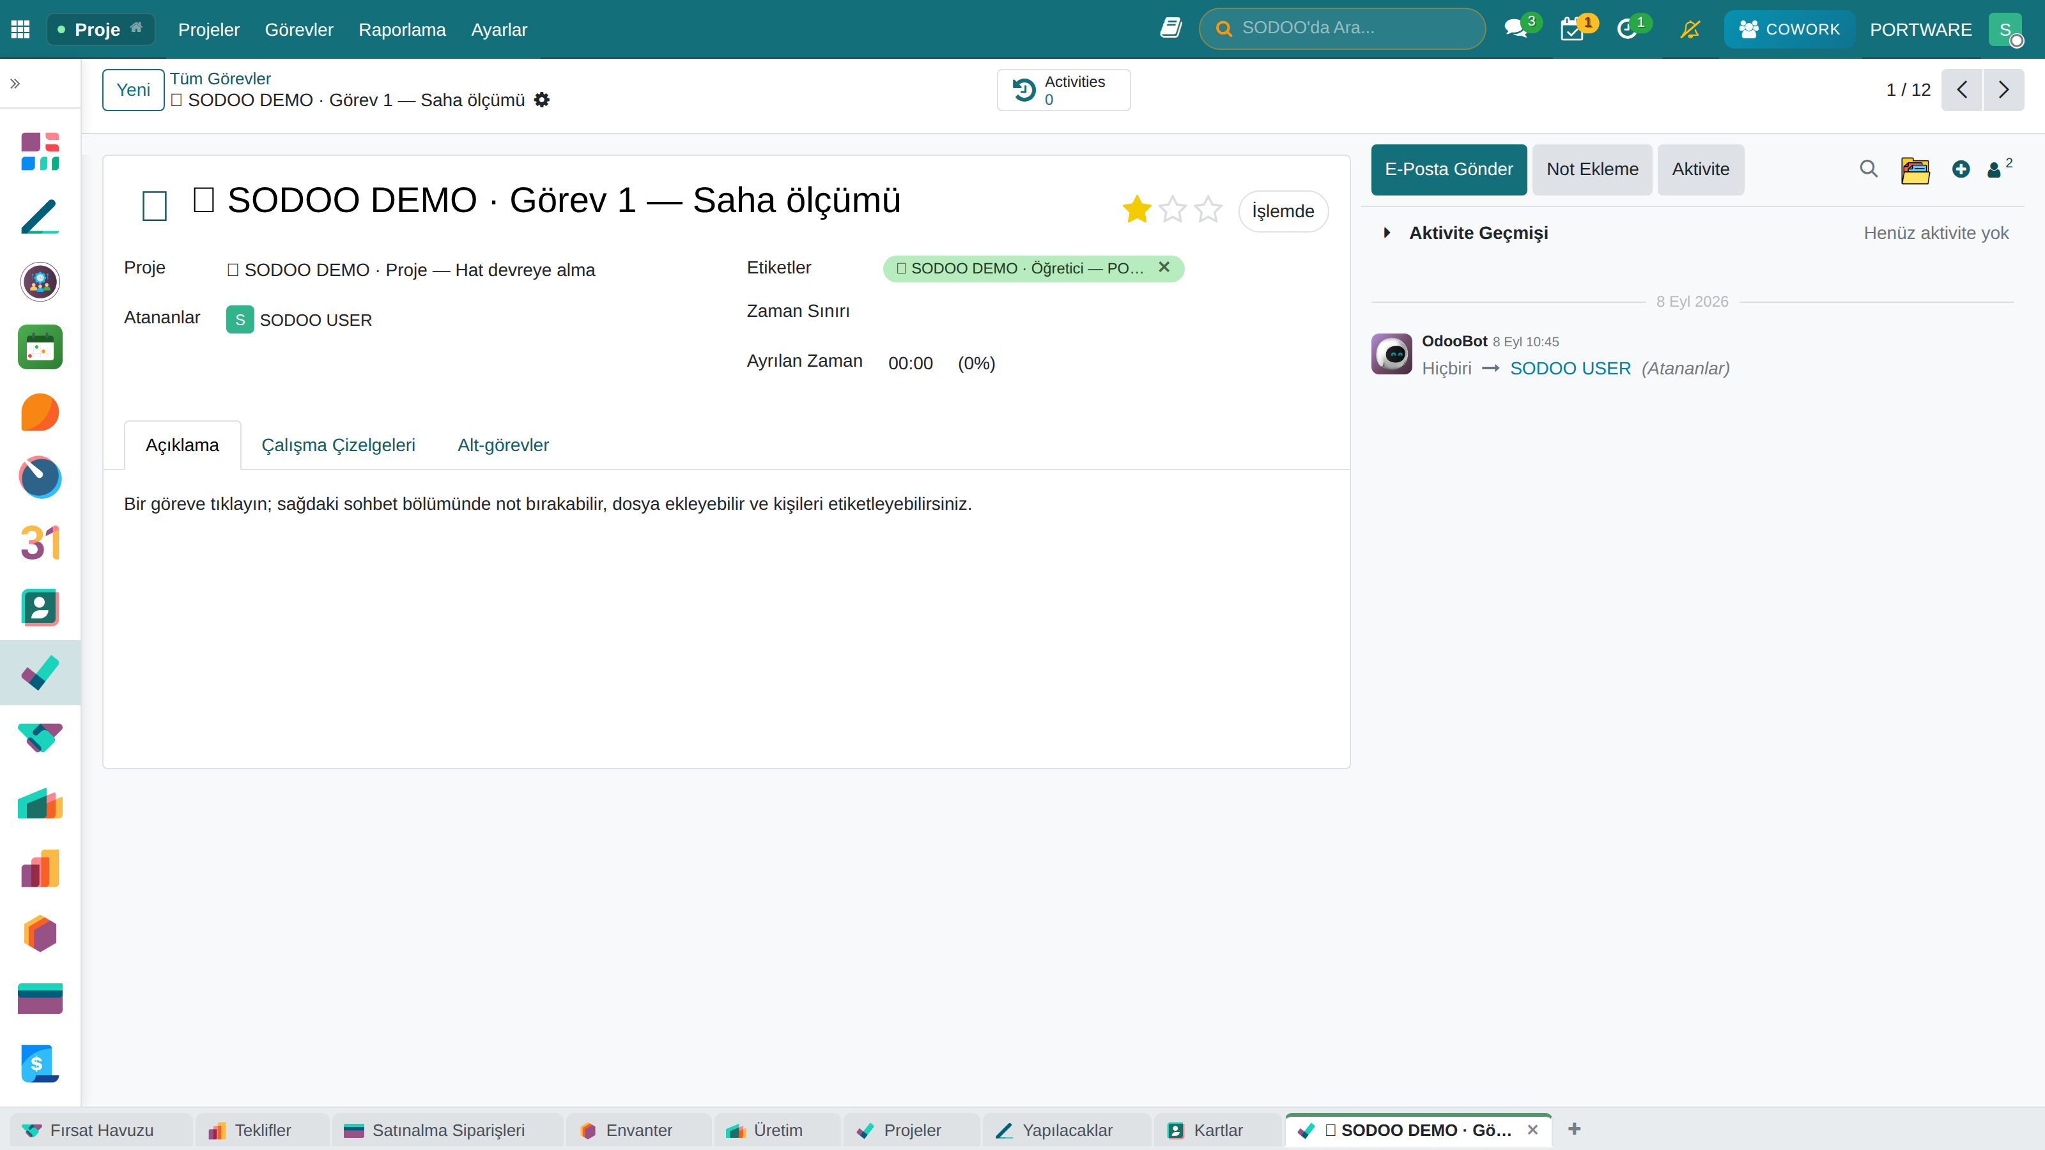The height and width of the screenshot is (1150, 2045).
Task: Open the round team app icon in sidebar
Action: pyautogui.click(x=40, y=282)
